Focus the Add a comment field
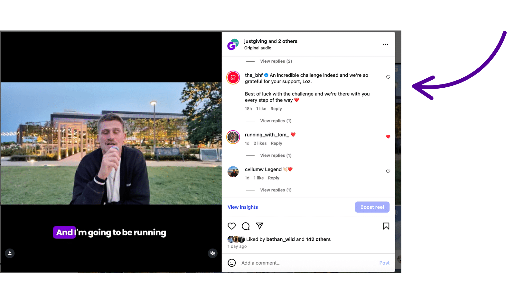This screenshot has height=289, width=515. pos(308,263)
